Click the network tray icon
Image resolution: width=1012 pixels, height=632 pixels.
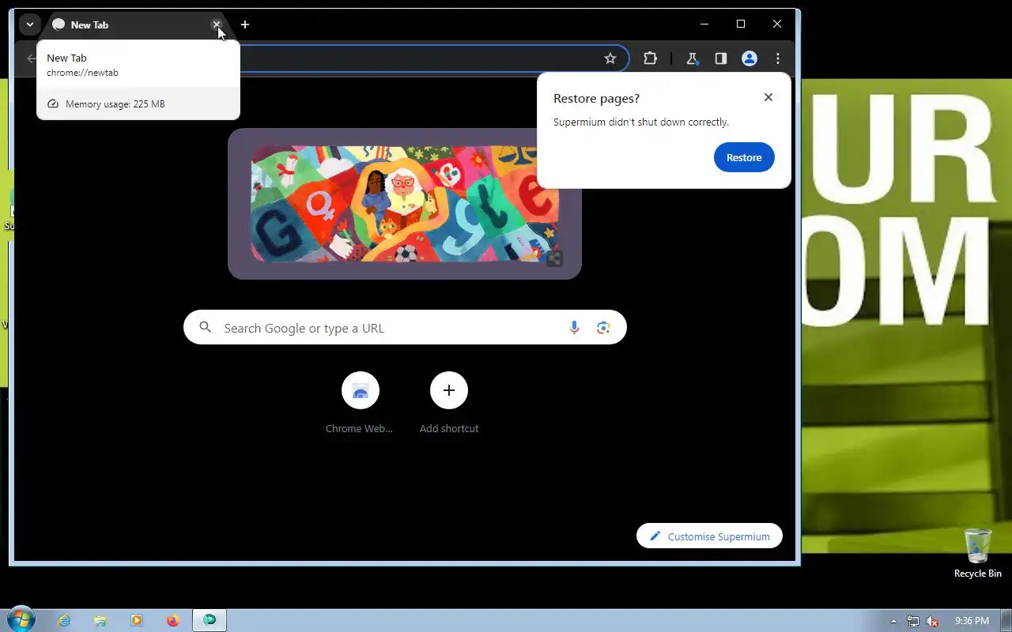click(913, 621)
